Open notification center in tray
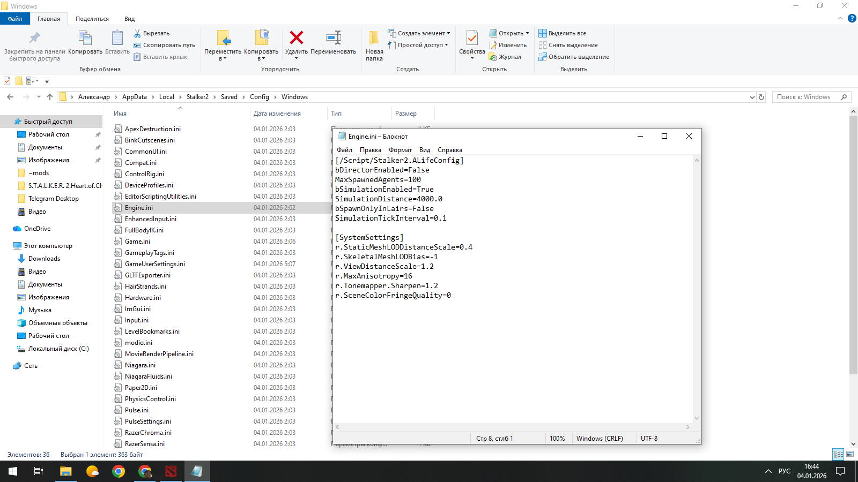 (840, 471)
